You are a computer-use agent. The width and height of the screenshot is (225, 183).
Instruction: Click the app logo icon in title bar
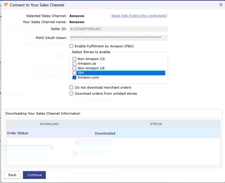point(6,5)
